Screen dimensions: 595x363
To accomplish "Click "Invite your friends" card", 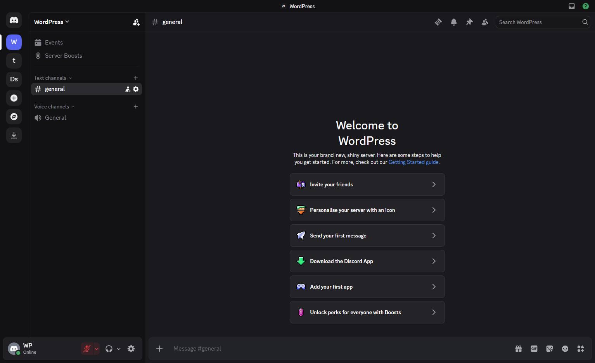I will point(367,184).
